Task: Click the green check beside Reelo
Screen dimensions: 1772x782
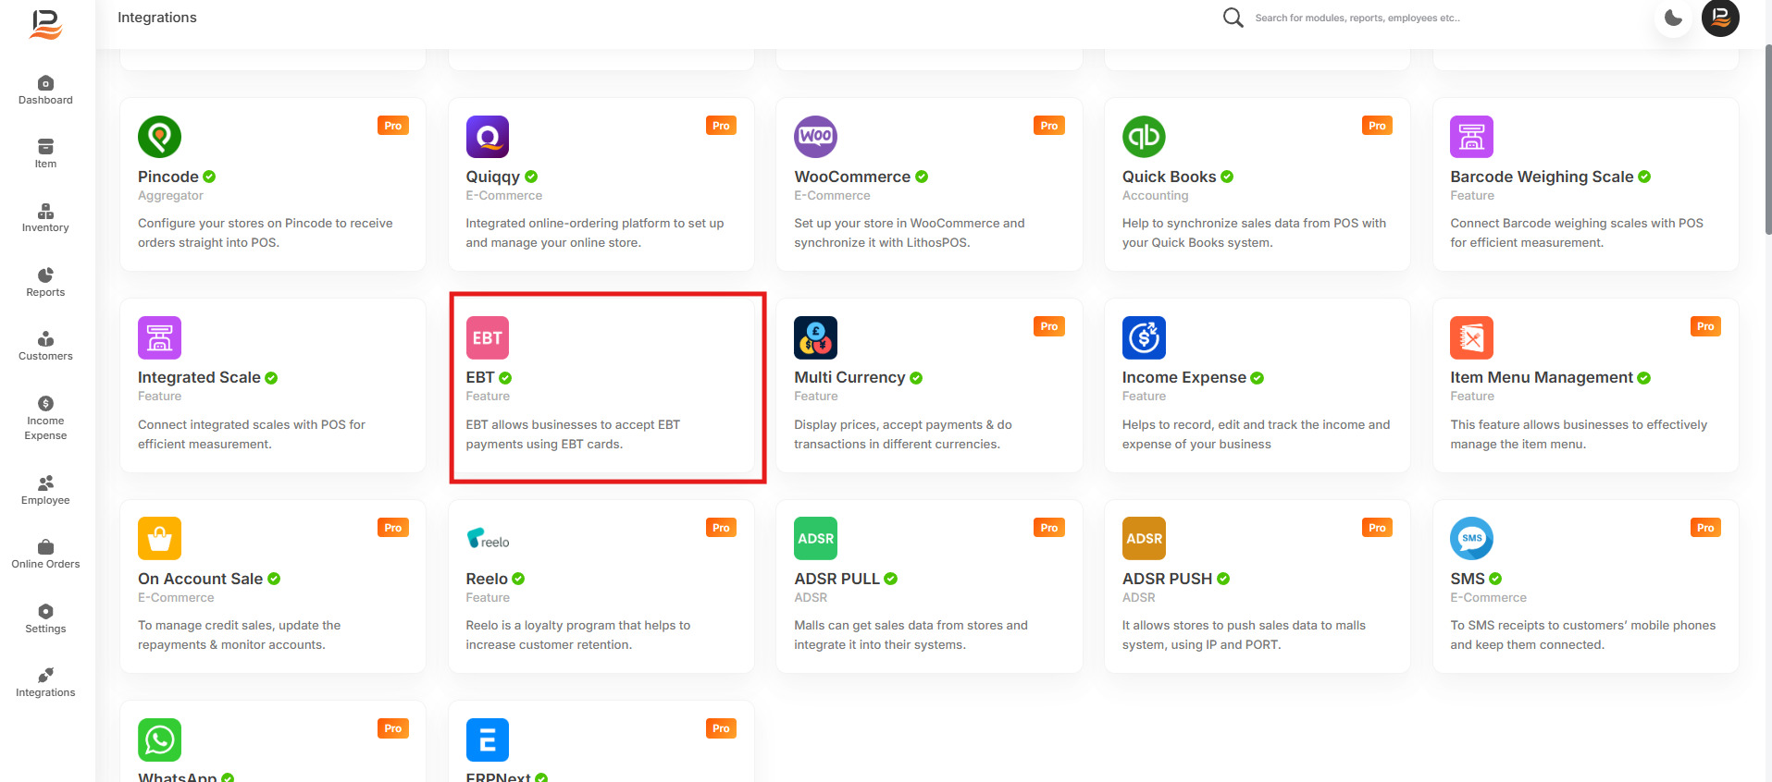Action: [518, 579]
